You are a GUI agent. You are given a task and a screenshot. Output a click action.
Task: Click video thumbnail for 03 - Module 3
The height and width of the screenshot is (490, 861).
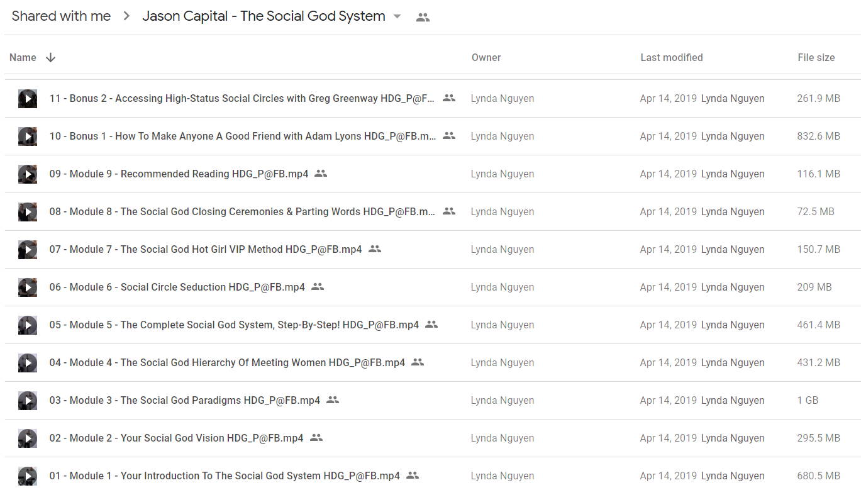pyautogui.click(x=28, y=401)
